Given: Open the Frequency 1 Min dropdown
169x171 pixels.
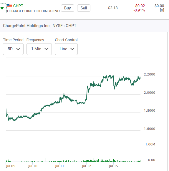Looking at the screenshot, I should click(39, 49).
